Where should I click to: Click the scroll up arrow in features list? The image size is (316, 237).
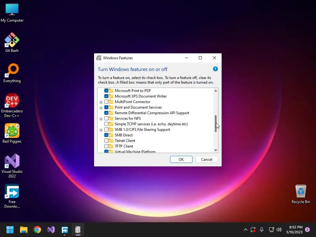coord(216,91)
